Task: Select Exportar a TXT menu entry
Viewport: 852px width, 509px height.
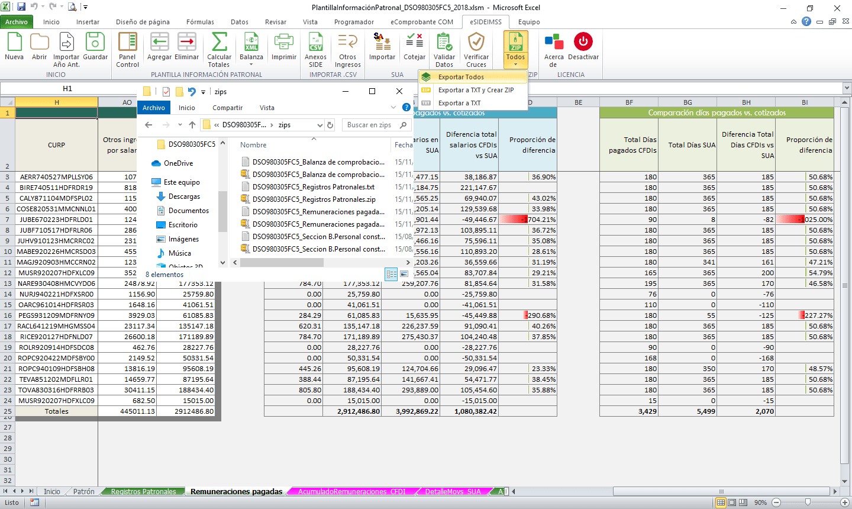Action: pyautogui.click(x=473, y=103)
